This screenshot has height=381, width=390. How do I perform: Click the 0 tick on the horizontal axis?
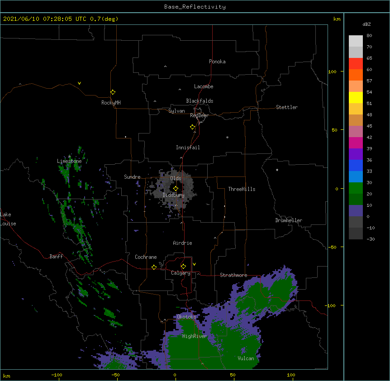point(175,375)
